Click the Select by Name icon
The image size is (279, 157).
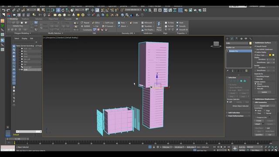(43, 10)
